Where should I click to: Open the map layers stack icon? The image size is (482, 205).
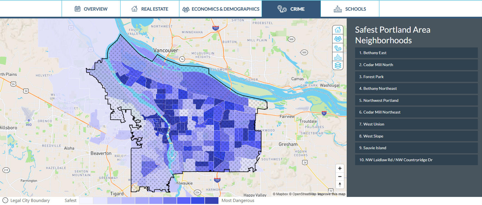338,66
